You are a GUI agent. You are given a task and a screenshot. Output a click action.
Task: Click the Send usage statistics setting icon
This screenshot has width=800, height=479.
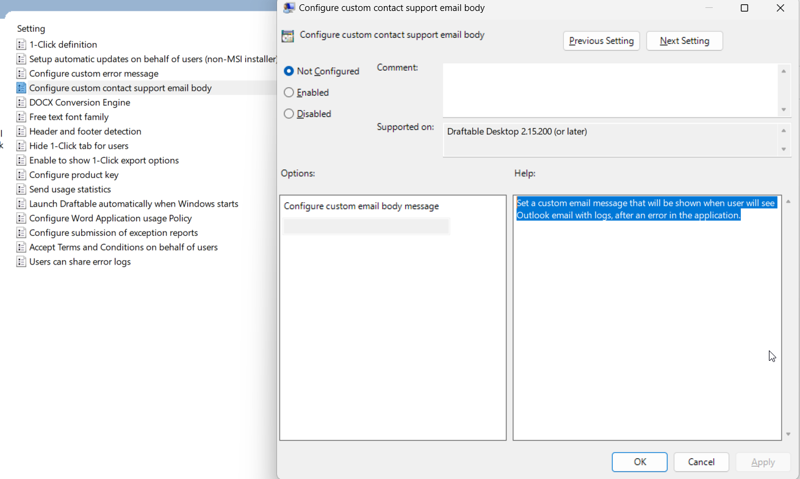20,189
